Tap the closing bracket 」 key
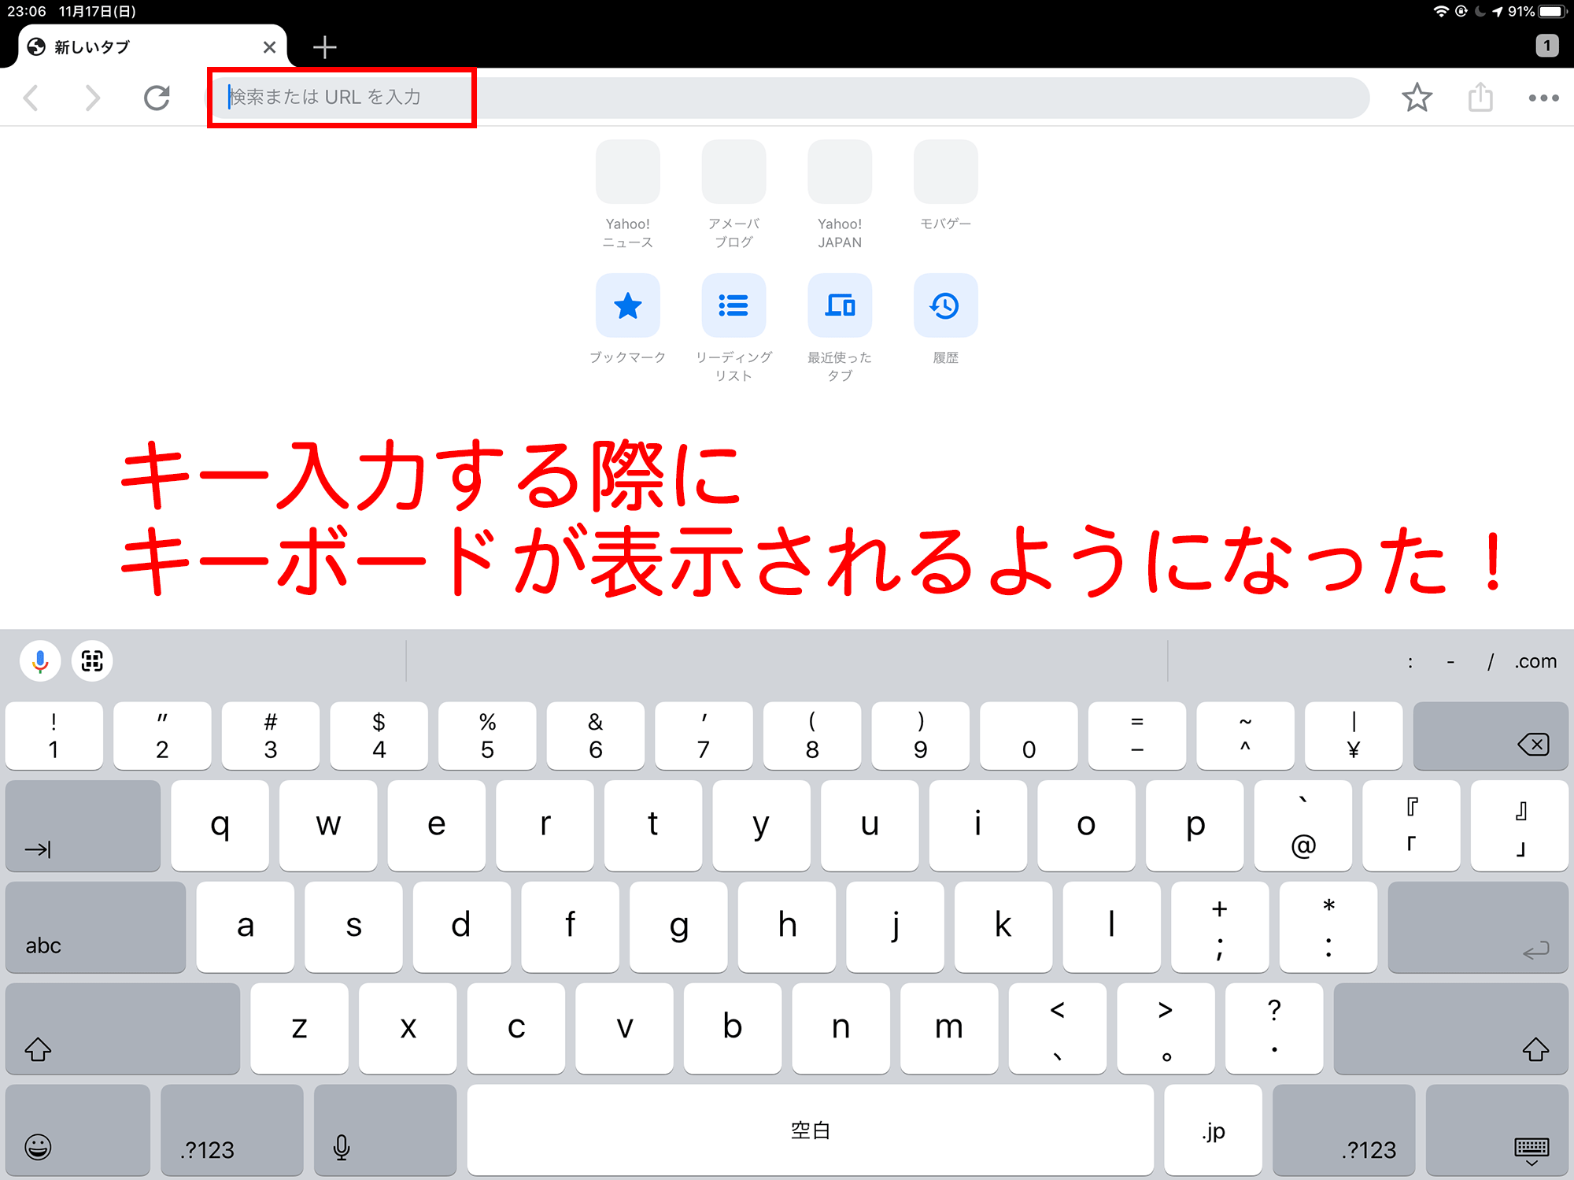 point(1520,826)
